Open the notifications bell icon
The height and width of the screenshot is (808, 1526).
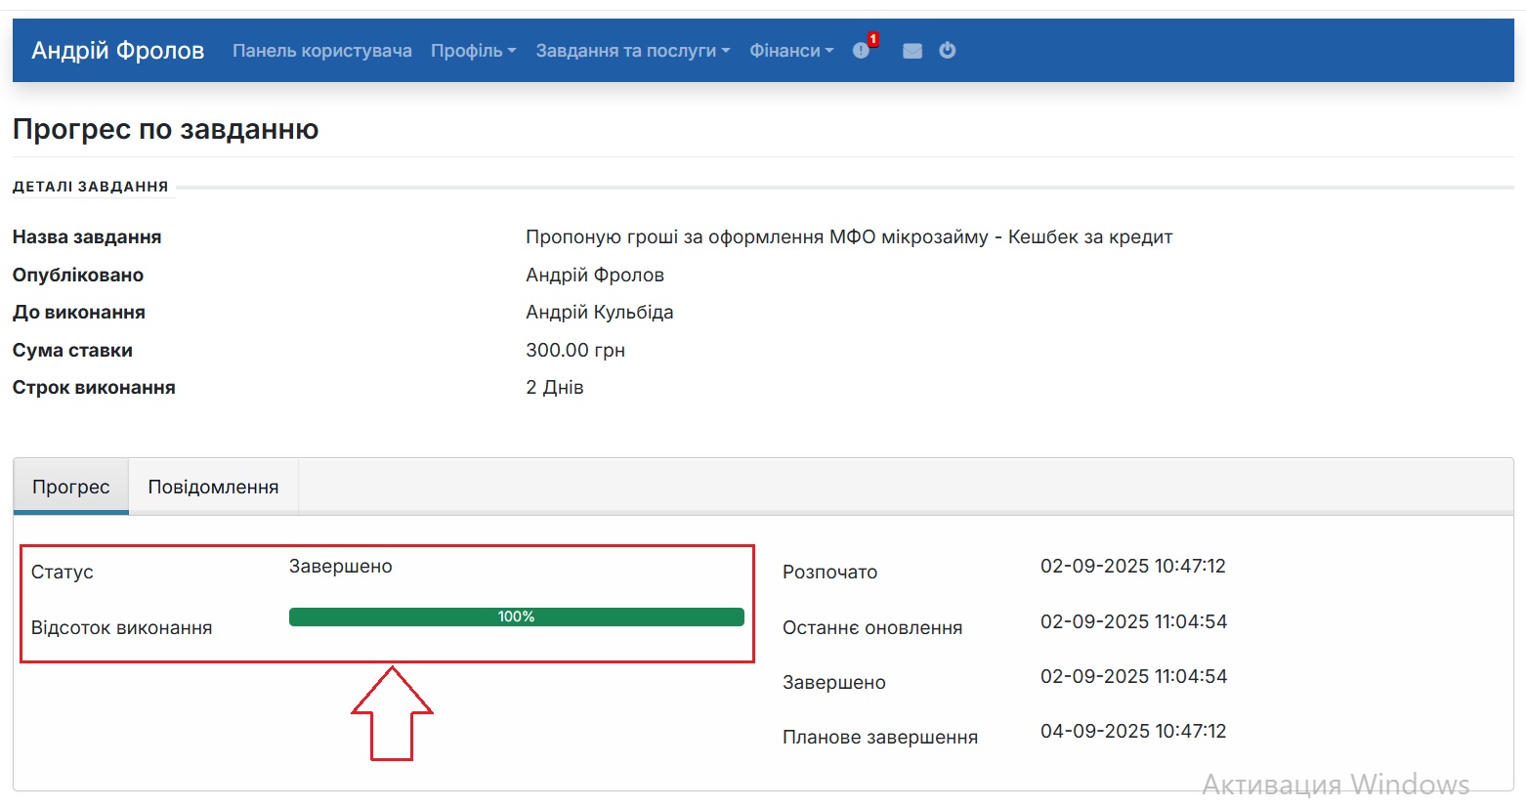pyautogui.click(x=860, y=51)
